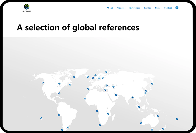Click the South Africa map marker
The image size is (196, 133).
click(100, 125)
